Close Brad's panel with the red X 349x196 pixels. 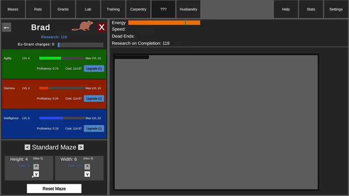tap(102, 27)
